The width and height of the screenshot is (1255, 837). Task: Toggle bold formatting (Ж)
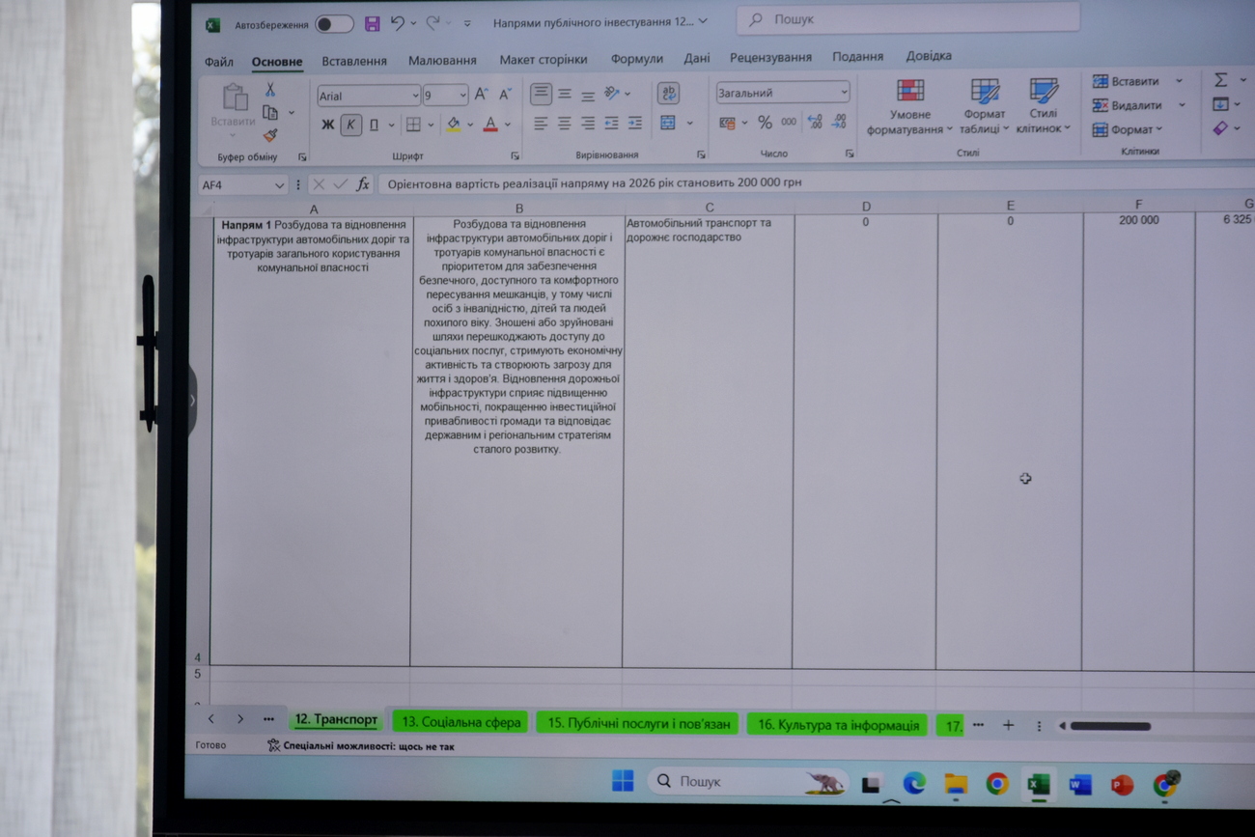point(327,125)
